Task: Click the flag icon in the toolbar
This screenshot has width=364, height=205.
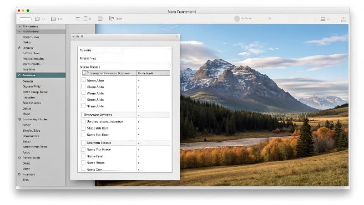Action: tap(111, 19)
